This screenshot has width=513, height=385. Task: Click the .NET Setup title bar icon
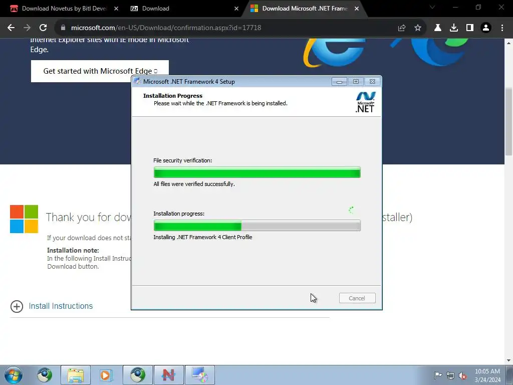click(137, 82)
